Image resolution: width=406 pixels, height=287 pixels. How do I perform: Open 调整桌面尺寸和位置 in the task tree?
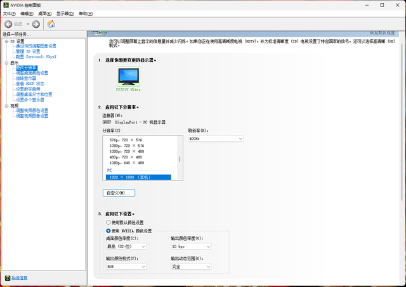[x=34, y=94]
